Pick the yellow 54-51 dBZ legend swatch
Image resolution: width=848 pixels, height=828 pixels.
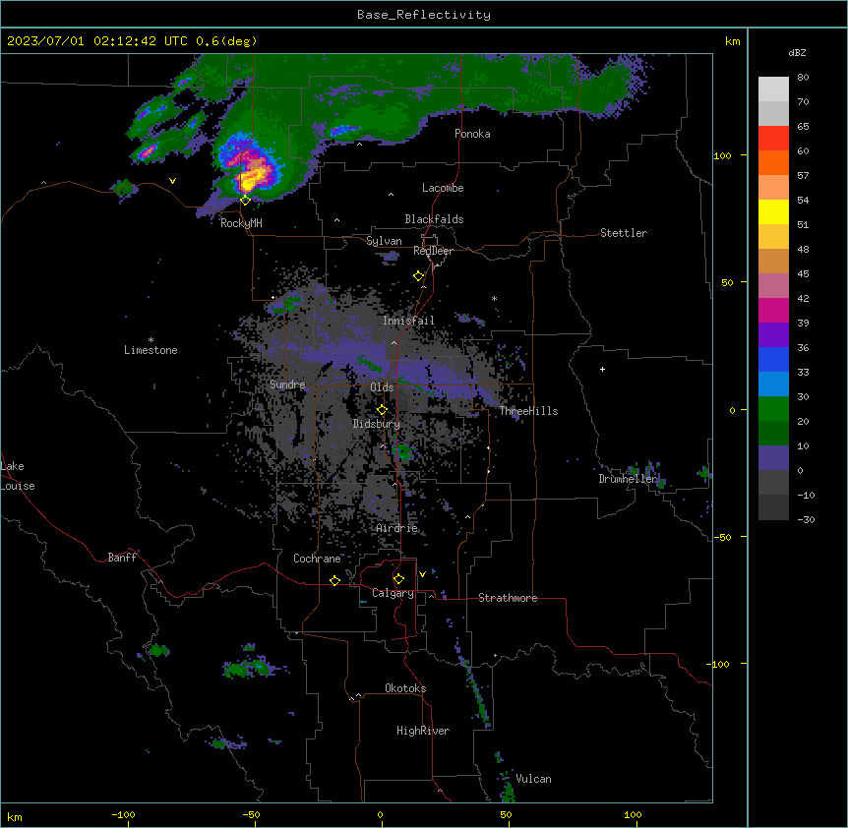click(773, 211)
